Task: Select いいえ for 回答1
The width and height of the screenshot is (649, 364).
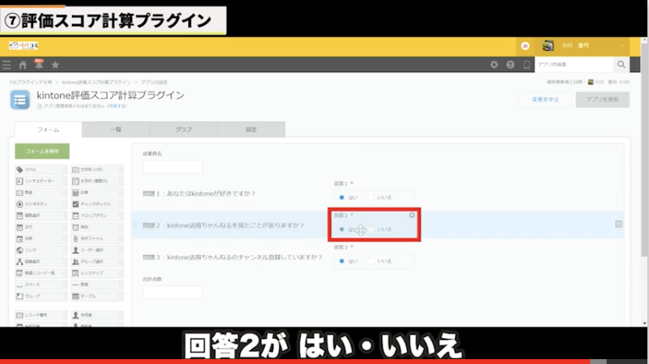Action: pos(372,197)
